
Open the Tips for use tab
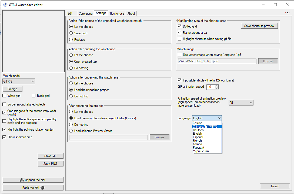point(117,13)
